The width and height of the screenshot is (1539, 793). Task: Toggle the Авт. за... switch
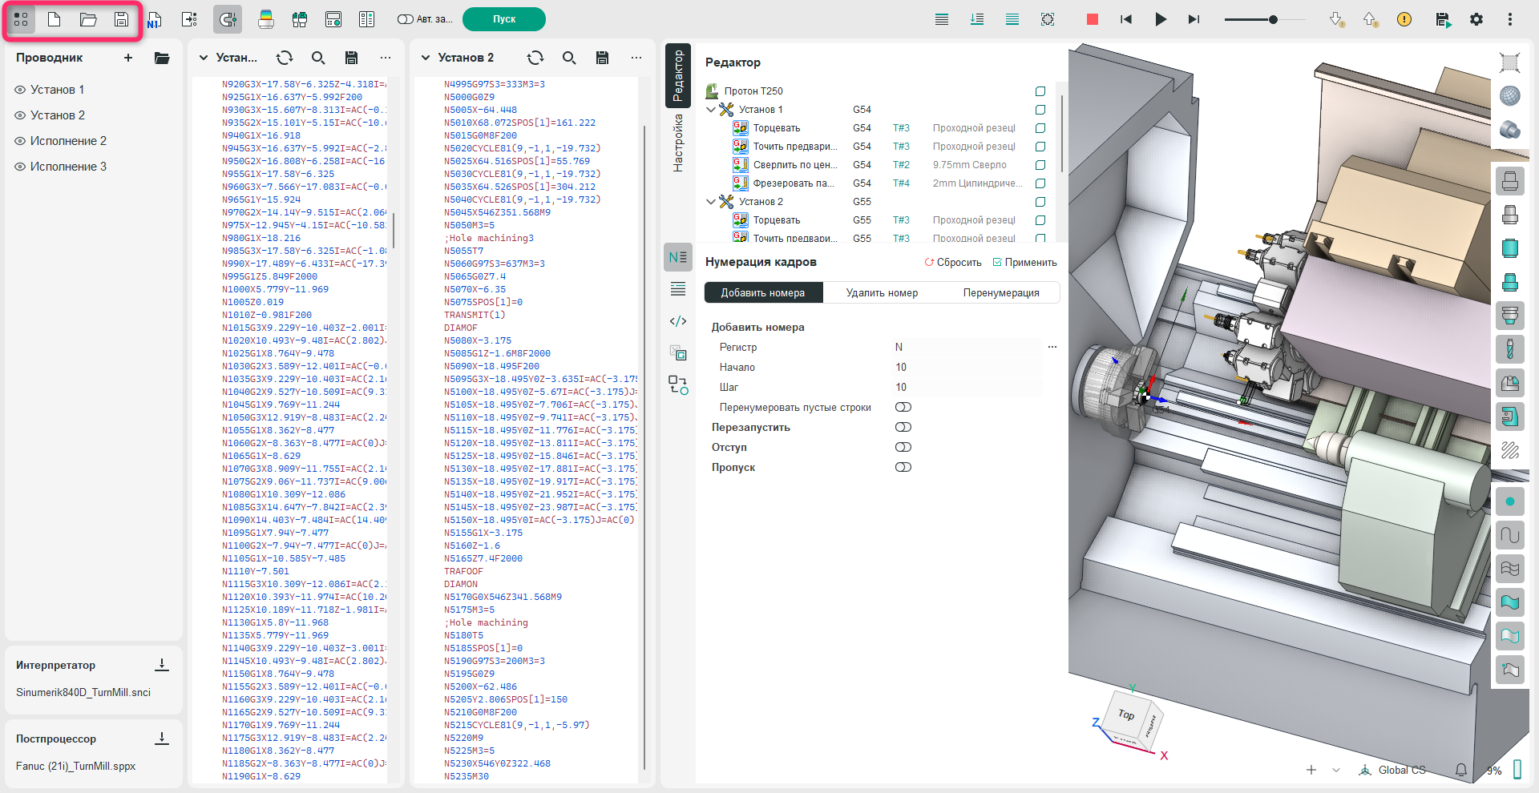tap(406, 19)
